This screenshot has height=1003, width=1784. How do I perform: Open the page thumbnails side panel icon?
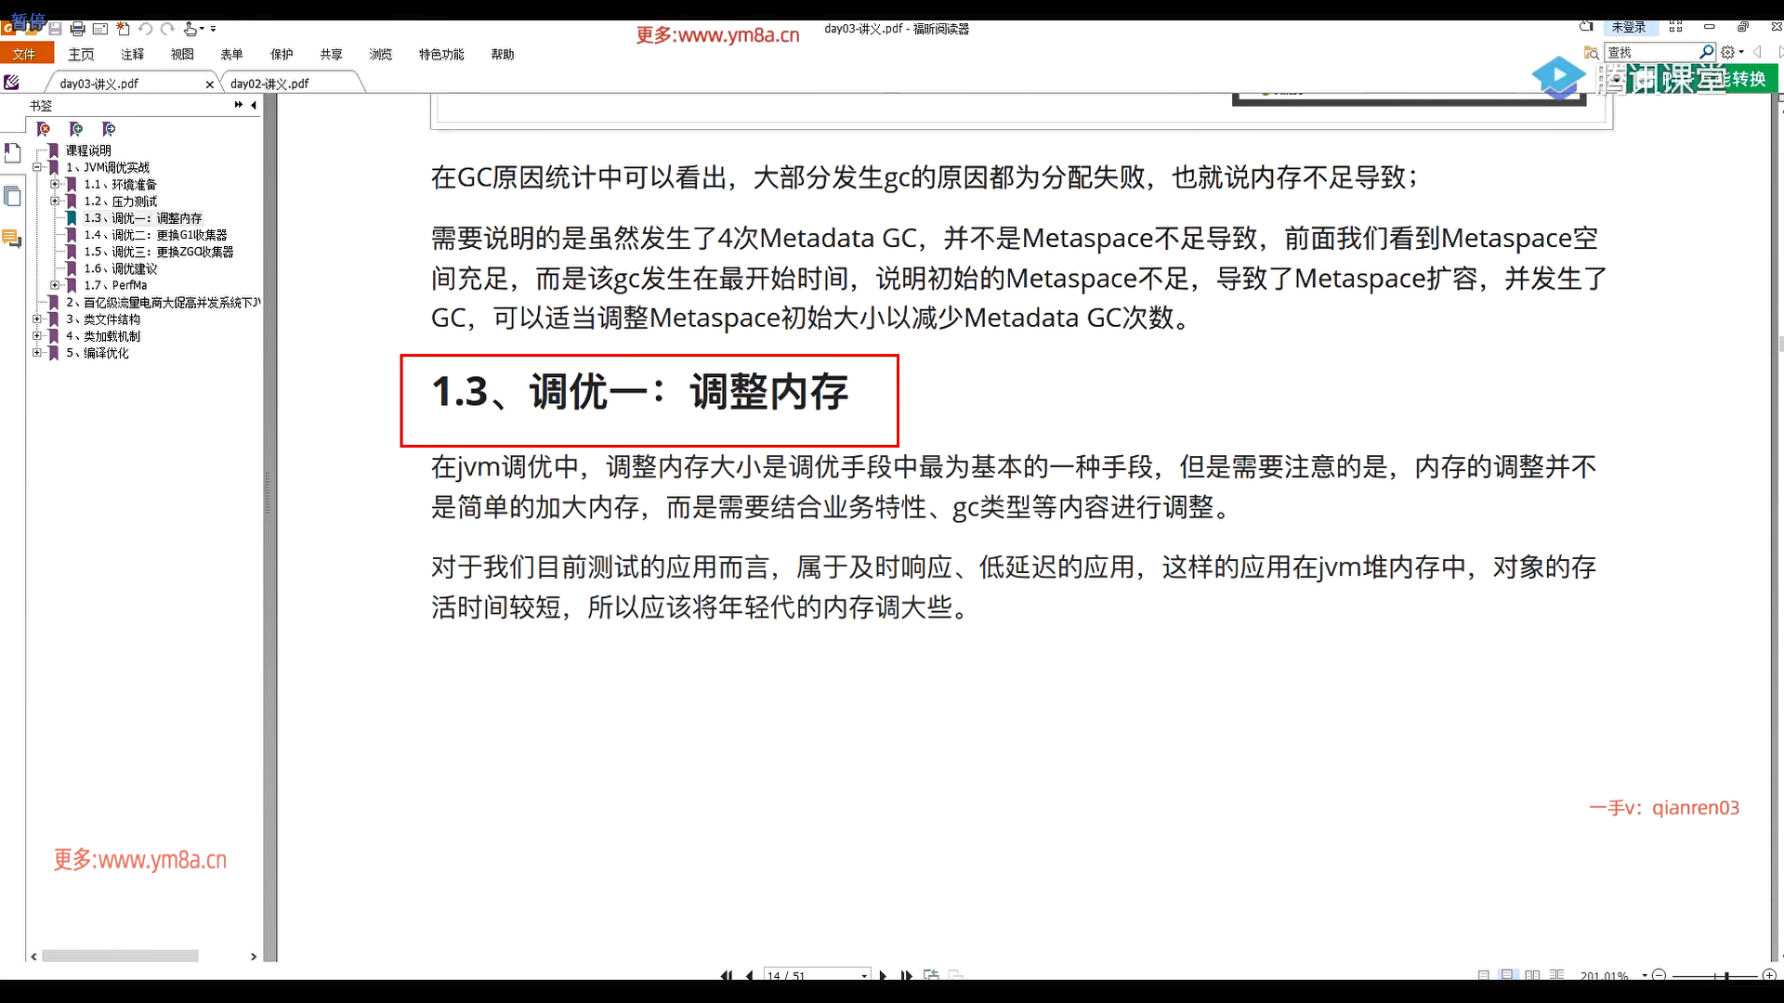click(x=12, y=196)
